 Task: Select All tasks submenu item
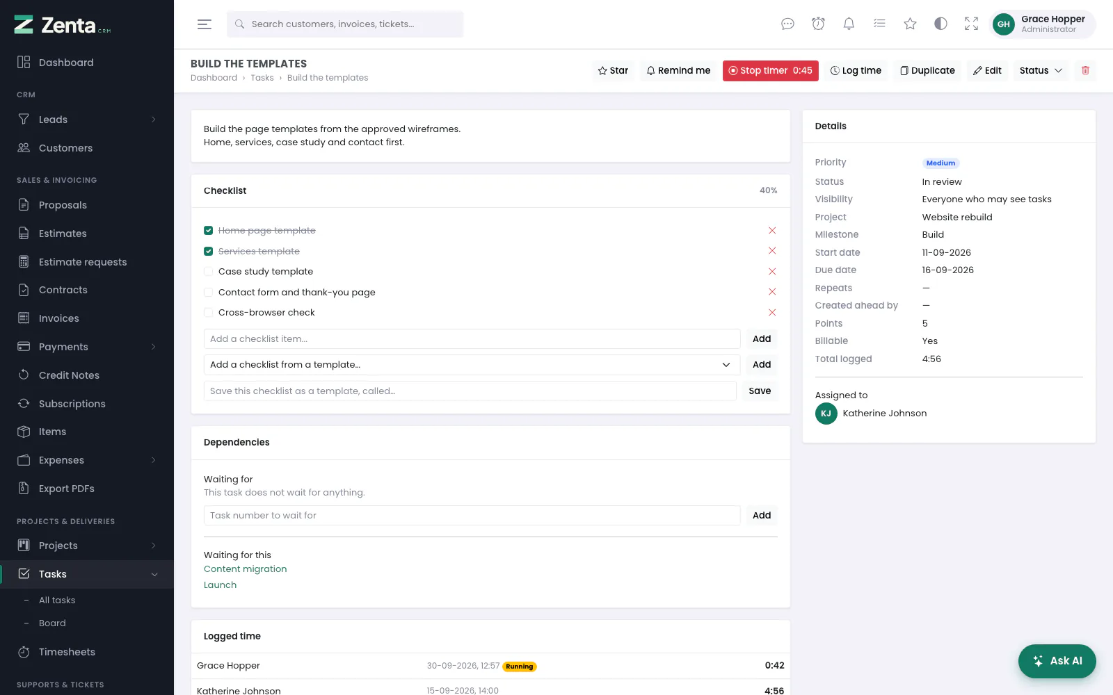pos(57,600)
